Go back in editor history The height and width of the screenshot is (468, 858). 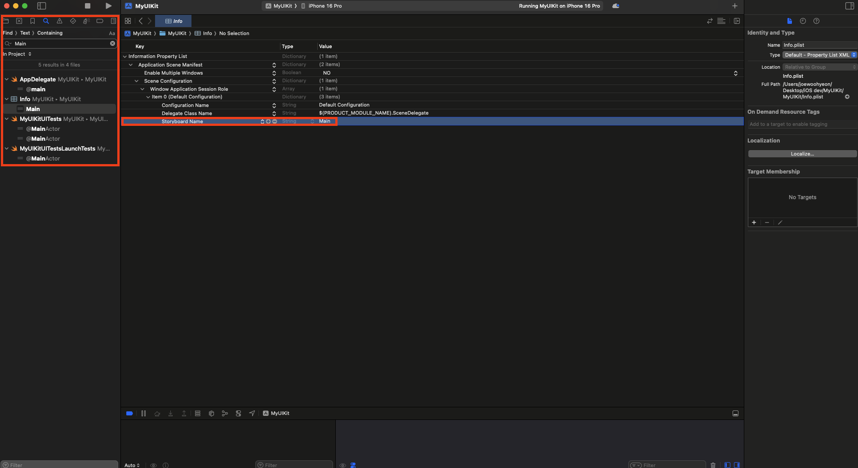point(141,21)
